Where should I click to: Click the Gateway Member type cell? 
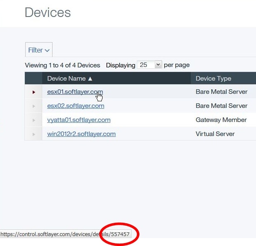point(221,120)
